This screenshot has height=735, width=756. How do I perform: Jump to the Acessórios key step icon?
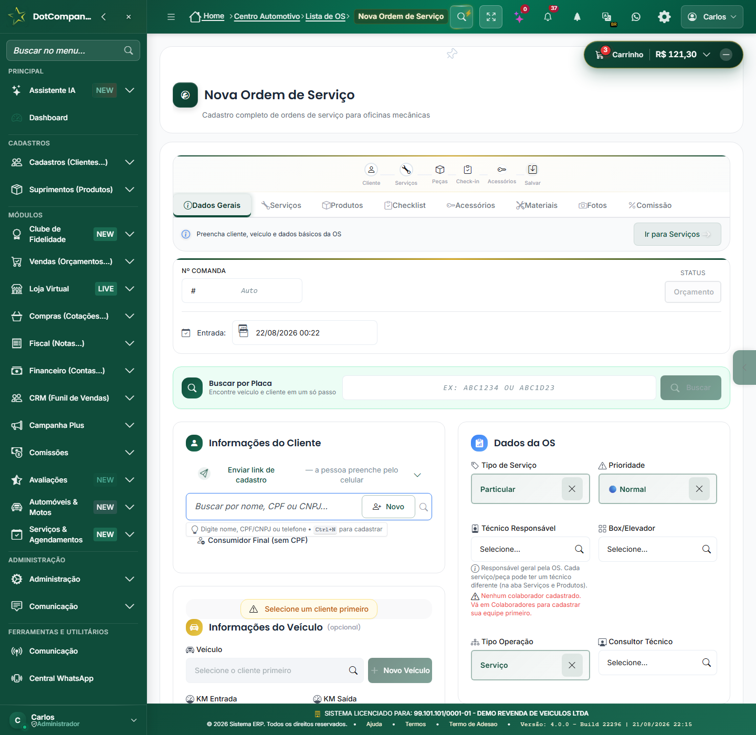point(502,170)
